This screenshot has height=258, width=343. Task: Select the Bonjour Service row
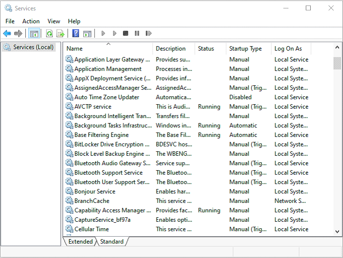point(95,192)
